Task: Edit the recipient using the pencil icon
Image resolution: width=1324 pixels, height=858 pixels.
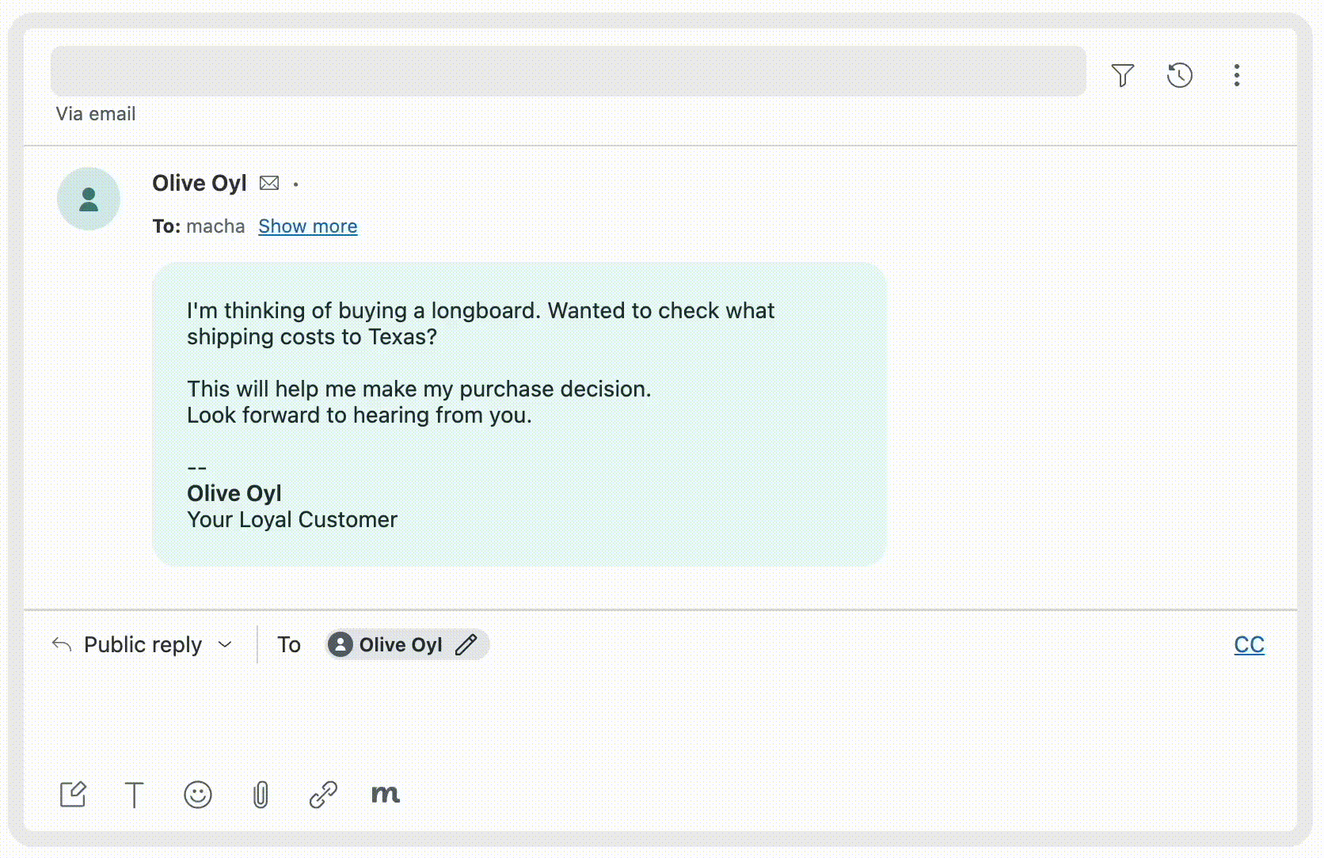Action: [466, 644]
